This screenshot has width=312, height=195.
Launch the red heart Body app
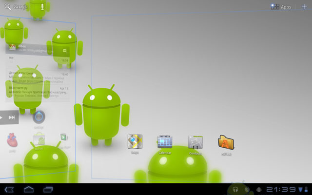point(12,140)
